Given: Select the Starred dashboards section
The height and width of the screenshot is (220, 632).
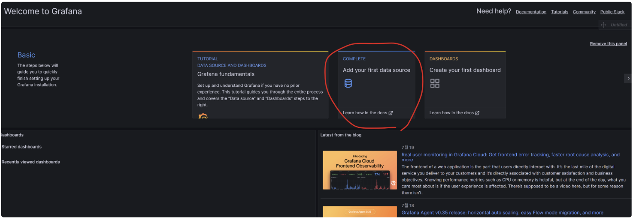Looking at the screenshot, I should [22, 147].
